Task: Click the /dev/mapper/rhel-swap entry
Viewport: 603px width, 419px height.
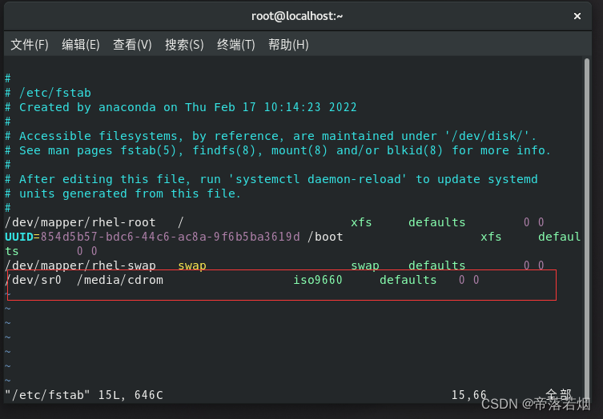Action: coord(80,265)
